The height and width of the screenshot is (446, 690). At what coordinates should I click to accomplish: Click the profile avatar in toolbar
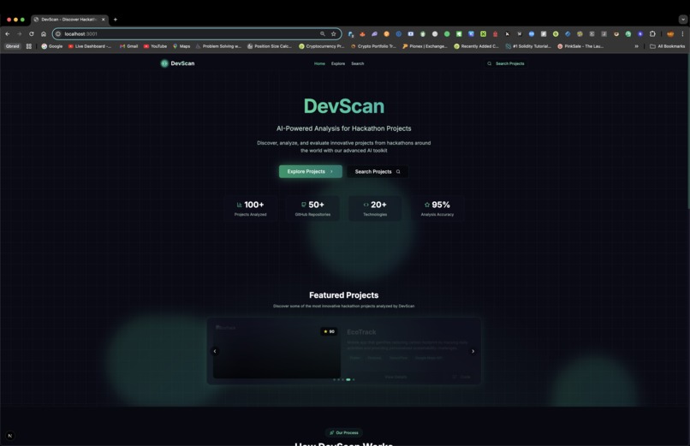[670, 34]
